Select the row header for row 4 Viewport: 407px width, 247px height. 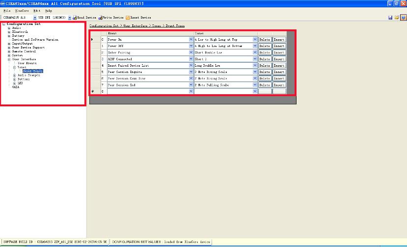tap(93, 65)
